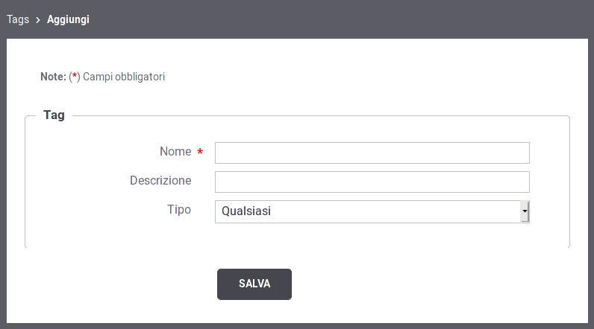Click the Descrizione field label

coord(160,181)
